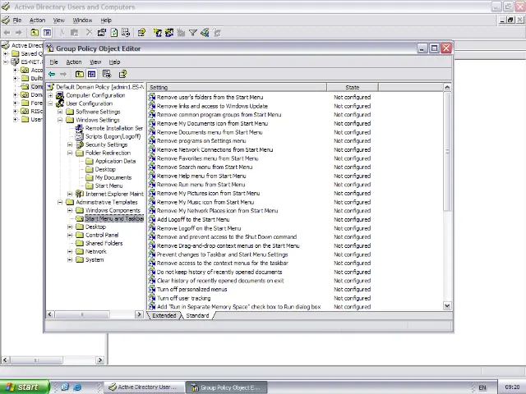The width and height of the screenshot is (526, 394).
Task: Click the State column header
Action: pos(353,88)
